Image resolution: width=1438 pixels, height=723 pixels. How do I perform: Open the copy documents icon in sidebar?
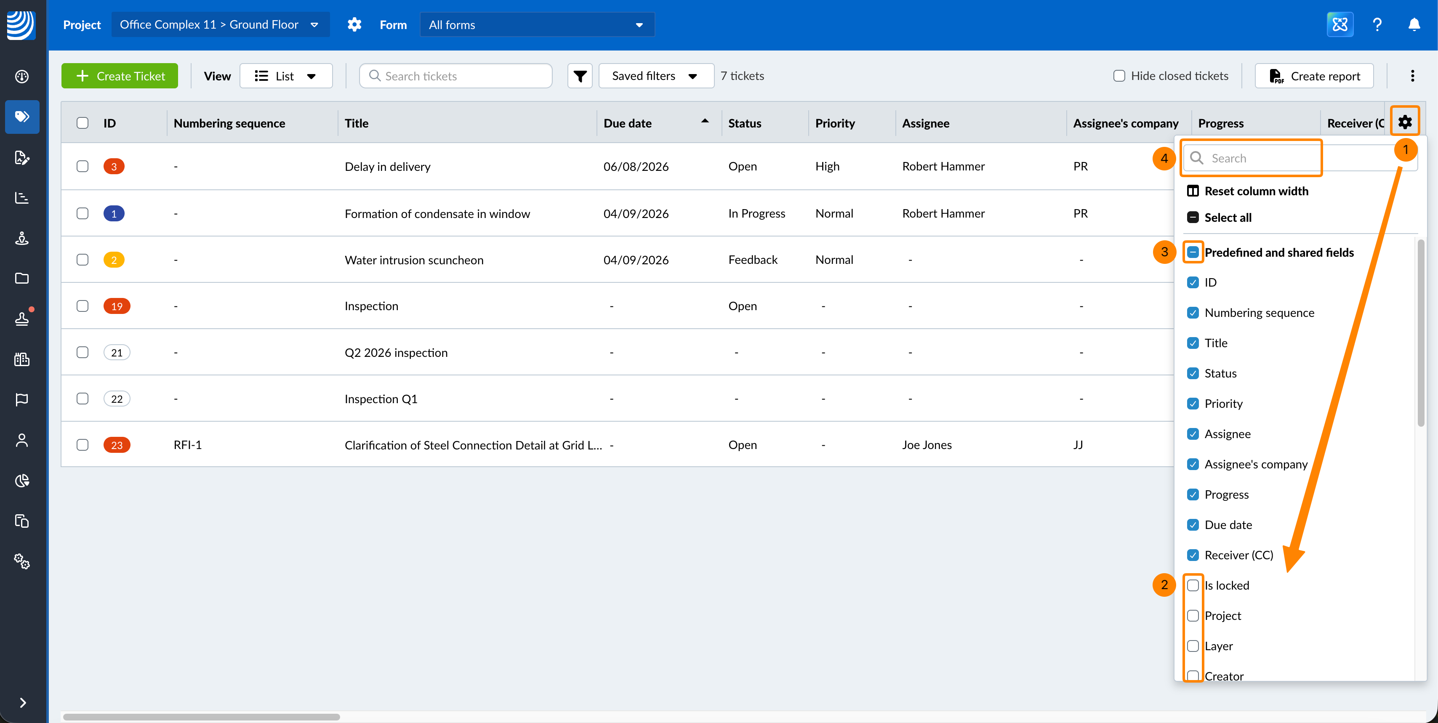click(22, 521)
